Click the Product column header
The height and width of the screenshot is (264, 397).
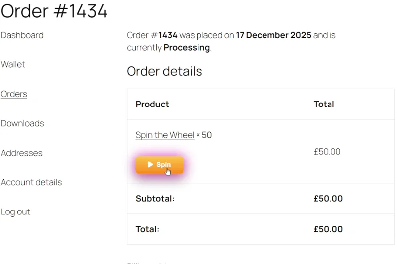(152, 104)
